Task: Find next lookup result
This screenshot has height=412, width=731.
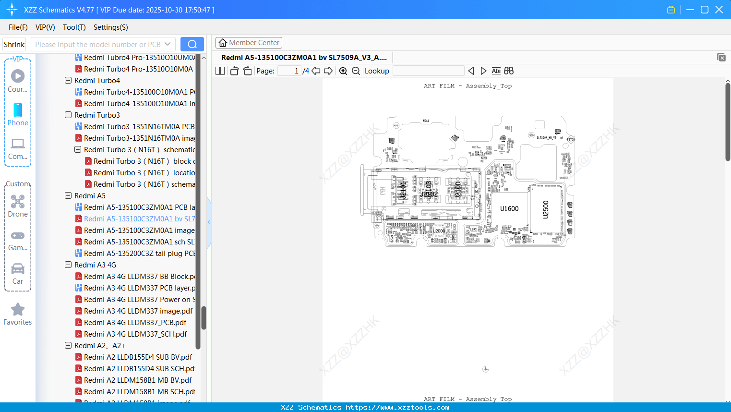Action: 483,71
